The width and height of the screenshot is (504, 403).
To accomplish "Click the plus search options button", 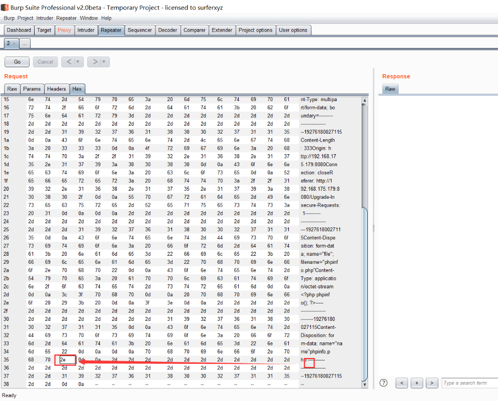I will [417, 383].
